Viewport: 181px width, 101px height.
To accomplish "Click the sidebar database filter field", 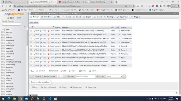I will [x=11, y=24].
